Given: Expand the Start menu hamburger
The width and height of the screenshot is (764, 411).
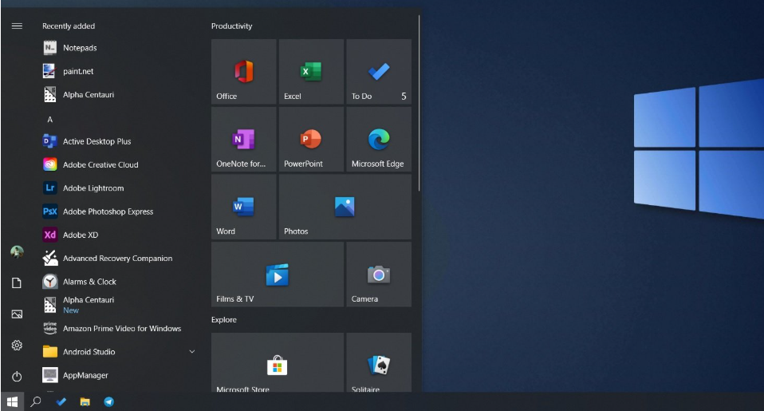Looking at the screenshot, I should (17, 26).
